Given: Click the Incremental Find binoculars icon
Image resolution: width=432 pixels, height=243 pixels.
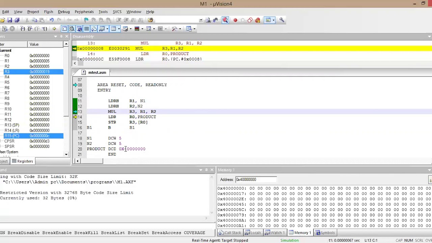Looking at the screenshot, I should [x=215, y=20].
